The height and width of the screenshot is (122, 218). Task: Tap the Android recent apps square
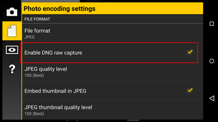(x=212, y=24)
